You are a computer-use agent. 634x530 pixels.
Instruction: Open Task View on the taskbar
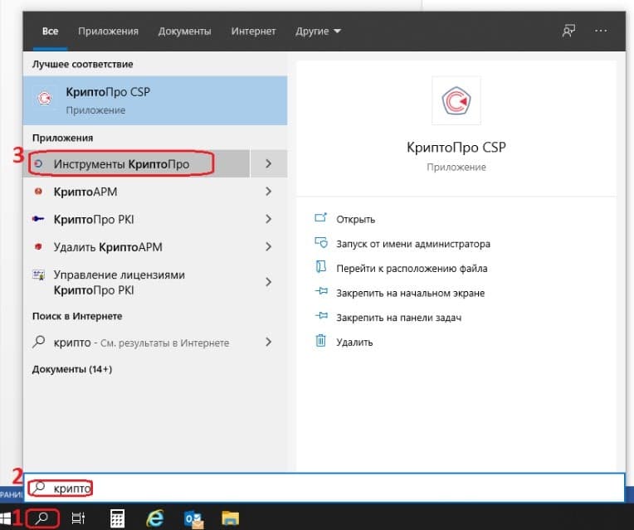[78, 518]
